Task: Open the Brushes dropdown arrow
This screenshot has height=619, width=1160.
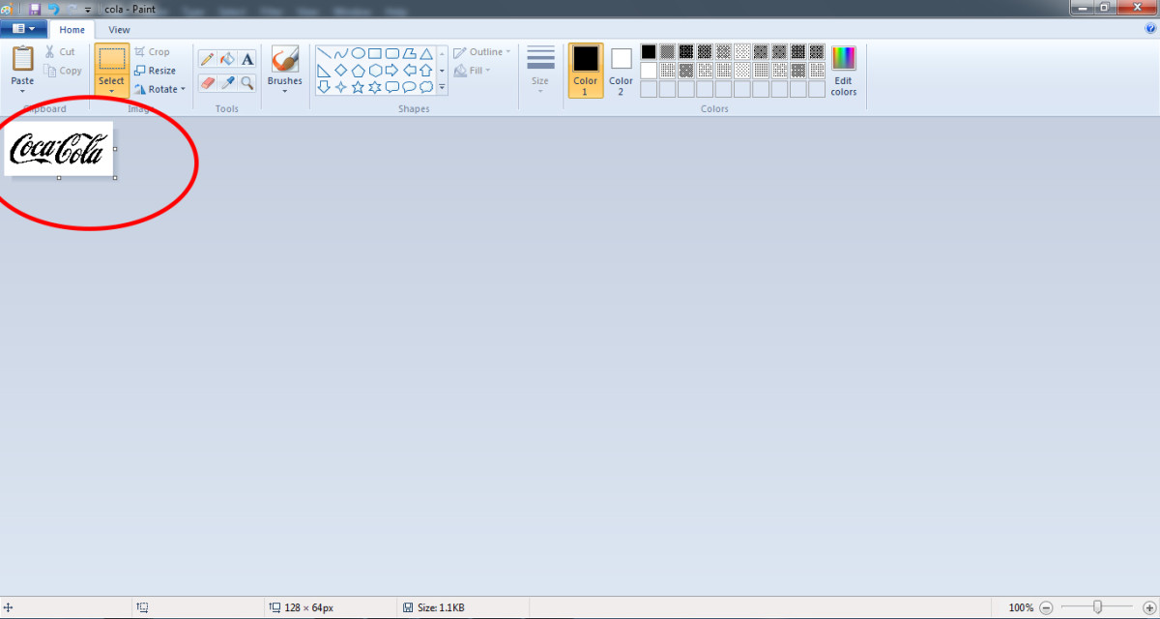Action: click(284, 92)
